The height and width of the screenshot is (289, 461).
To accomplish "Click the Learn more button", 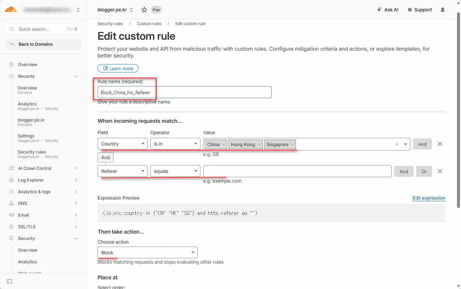I will point(118,68).
